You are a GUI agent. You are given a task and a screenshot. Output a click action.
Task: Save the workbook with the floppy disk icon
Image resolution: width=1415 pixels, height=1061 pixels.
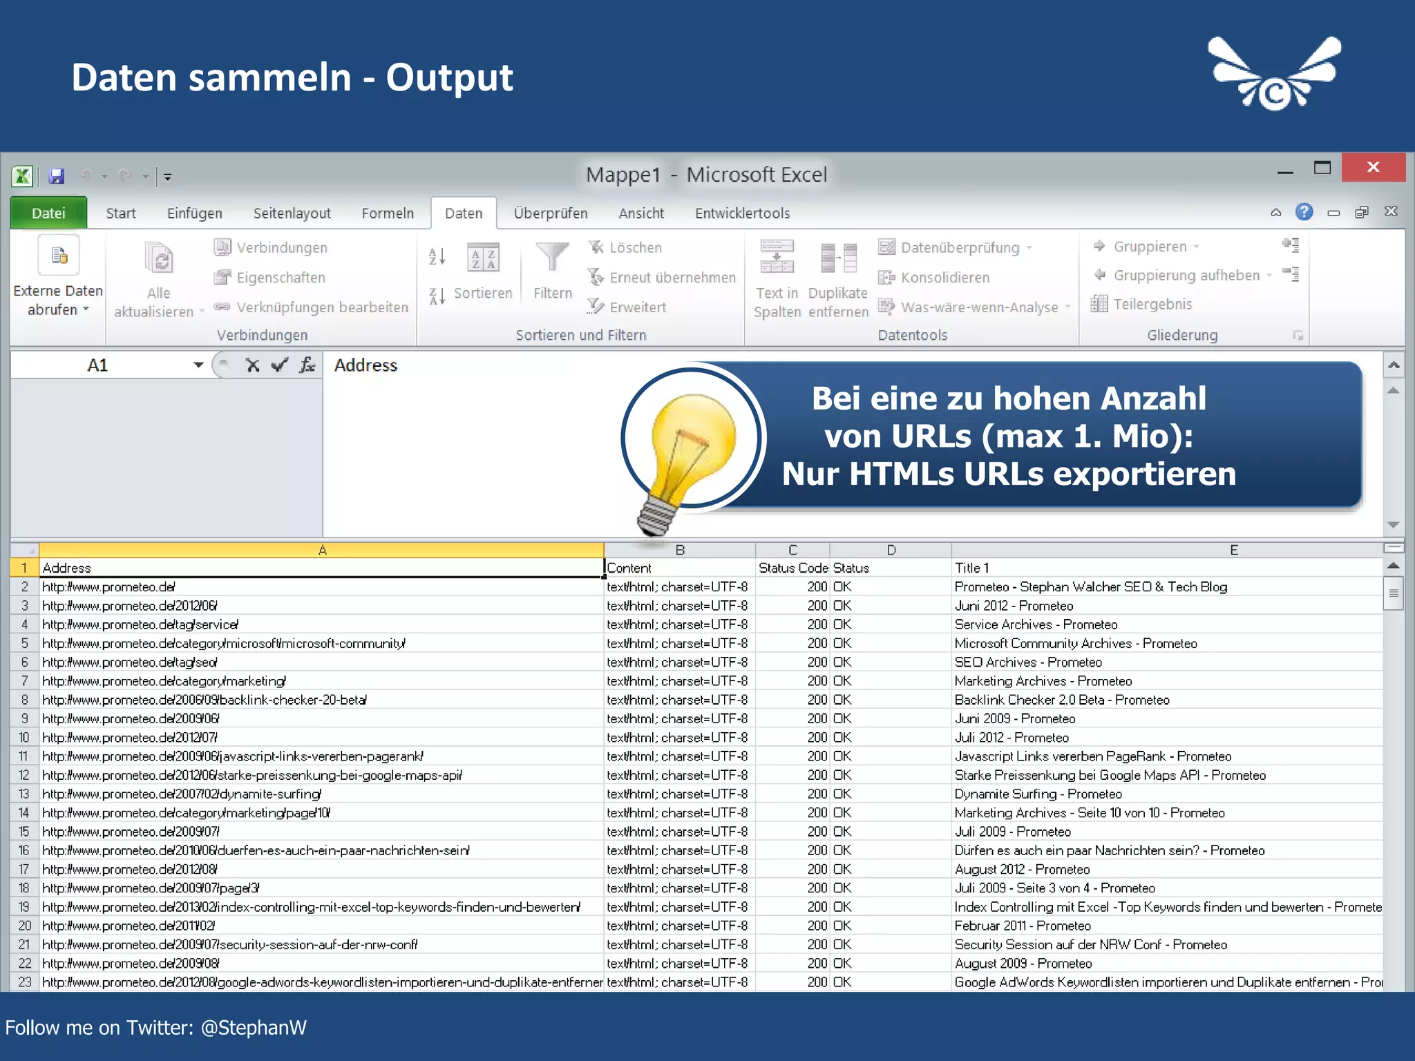click(x=57, y=176)
